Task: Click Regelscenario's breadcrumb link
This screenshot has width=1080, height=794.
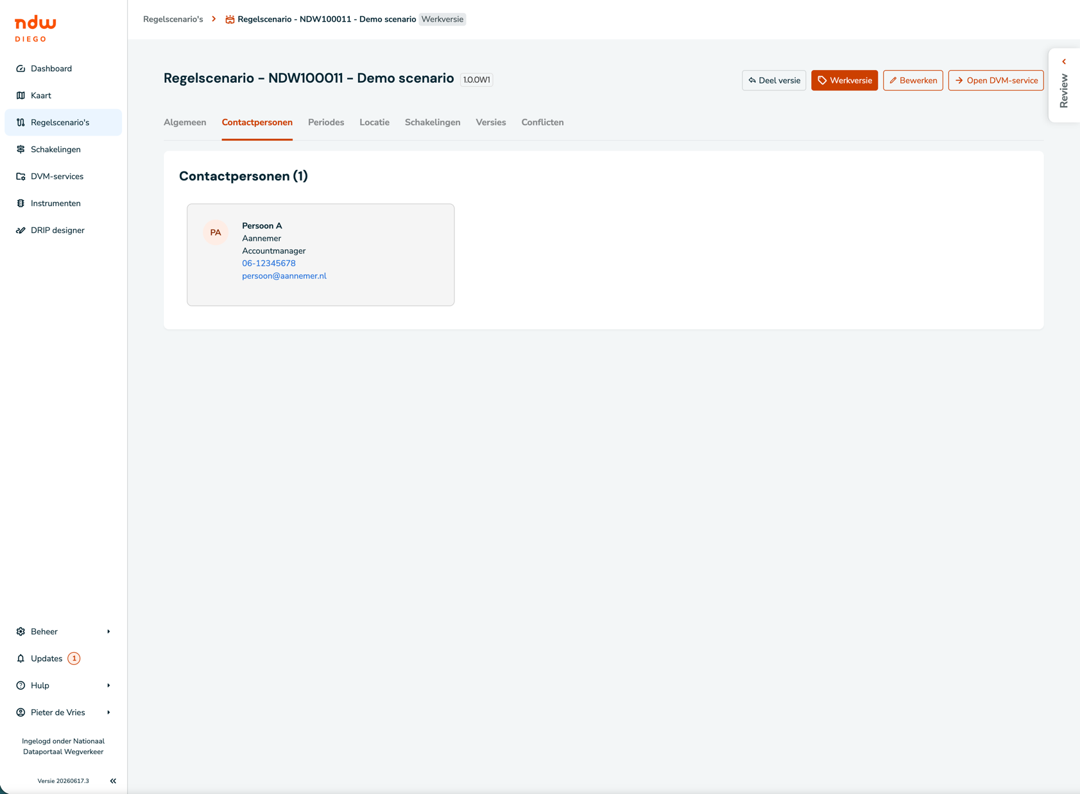Action: click(173, 19)
